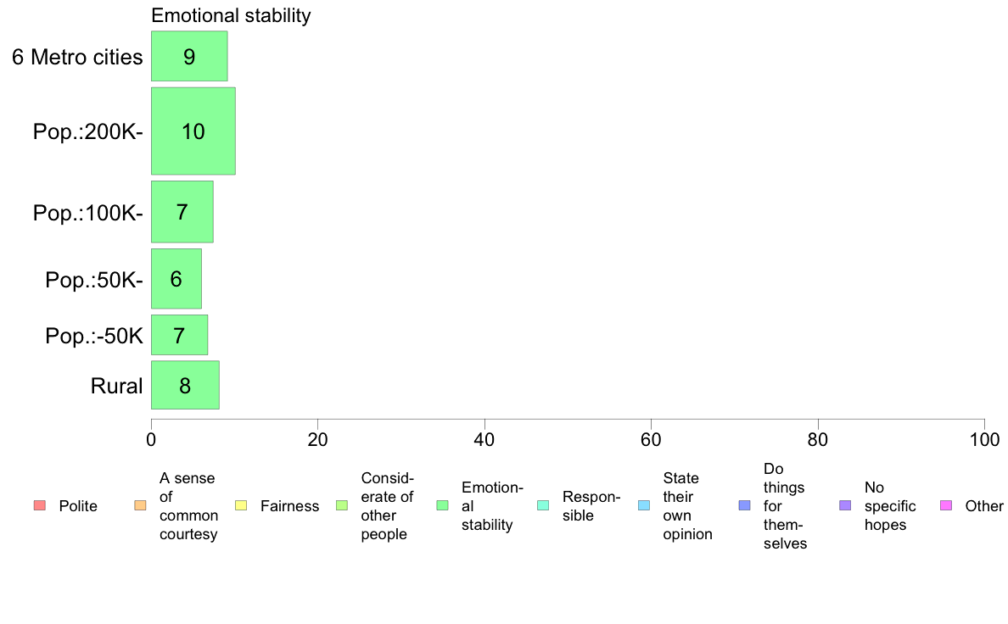Select the Emotional stability green legend swatch
Screen dimensions: 1008x624
pos(442,506)
